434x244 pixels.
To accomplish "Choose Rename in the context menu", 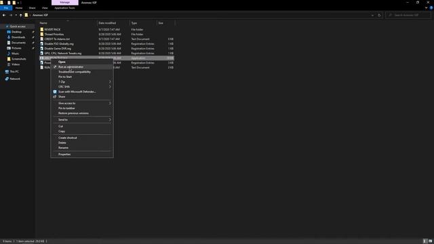I will 82,148.
